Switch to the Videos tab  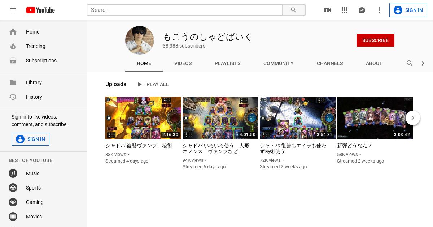point(183,63)
